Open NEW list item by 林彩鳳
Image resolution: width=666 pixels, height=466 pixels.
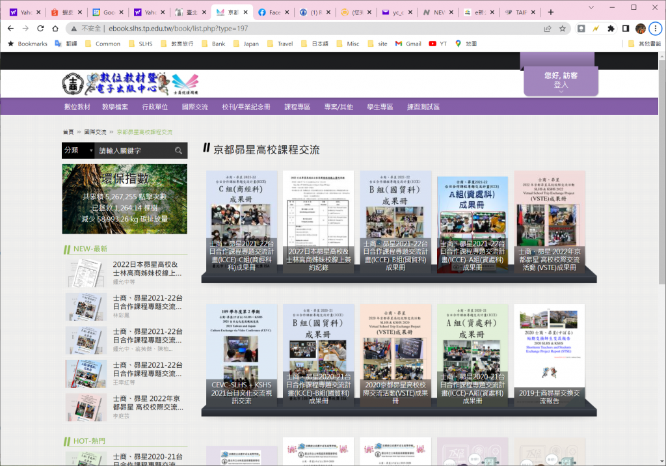pos(126,306)
